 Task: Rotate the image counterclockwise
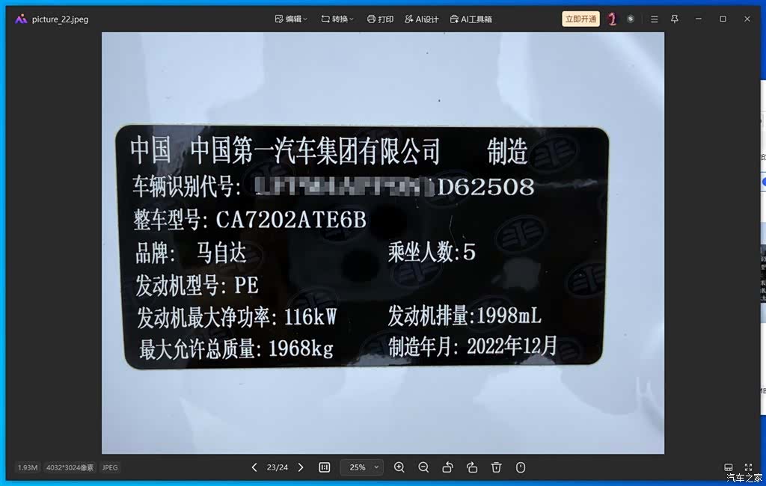[x=447, y=467]
